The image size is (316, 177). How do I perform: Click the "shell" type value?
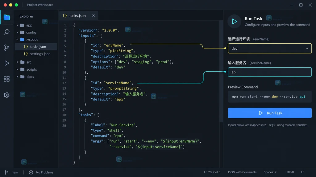[114, 130]
